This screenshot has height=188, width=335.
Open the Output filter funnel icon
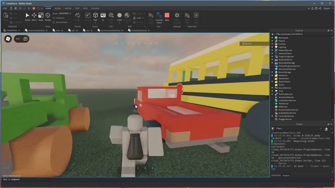click(273, 128)
